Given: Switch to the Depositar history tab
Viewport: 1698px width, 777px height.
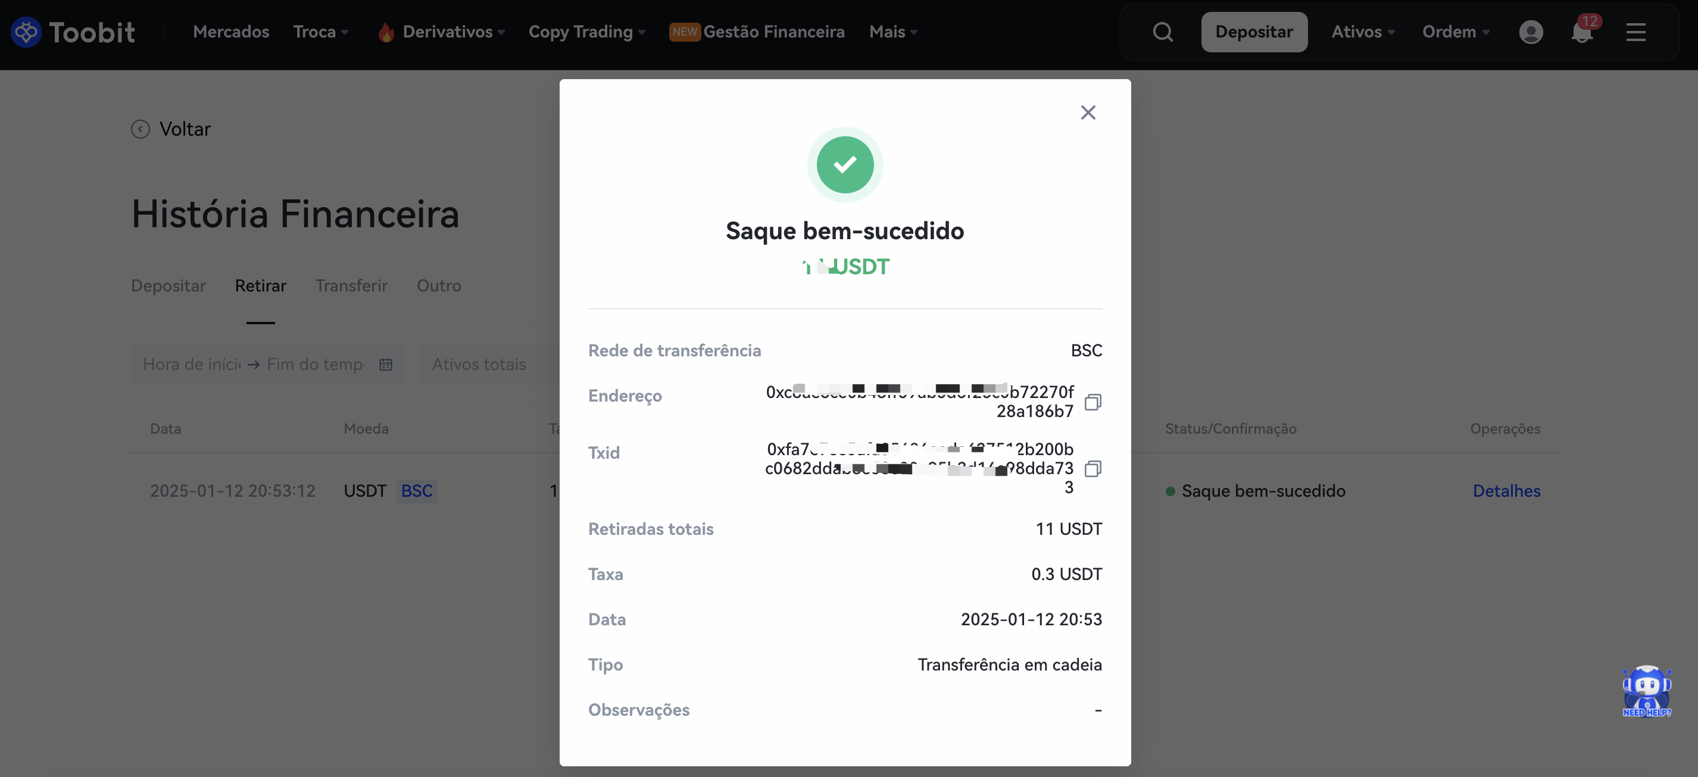Looking at the screenshot, I should [x=168, y=286].
